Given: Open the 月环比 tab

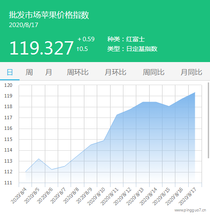Looking at the screenshot, I should point(115,72).
